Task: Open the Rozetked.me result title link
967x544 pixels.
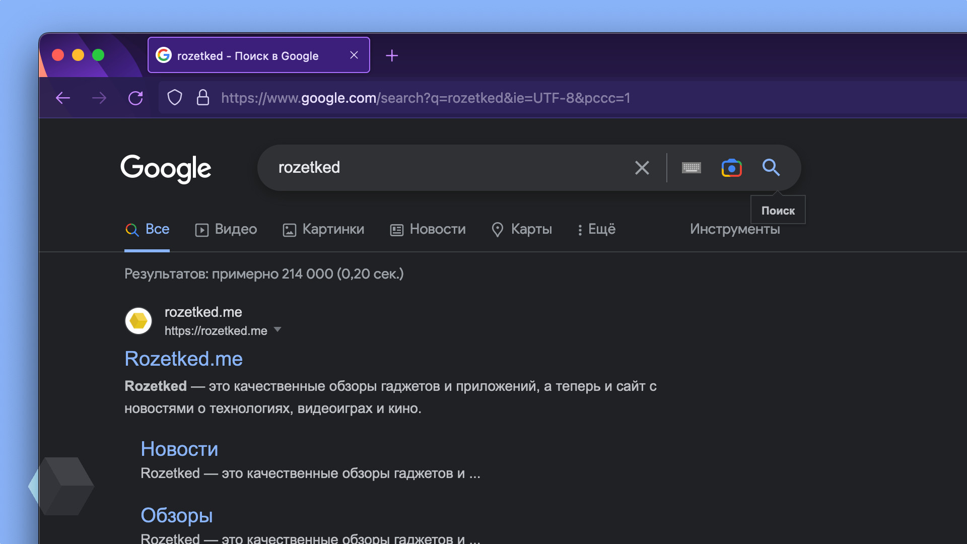Action: [183, 359]
